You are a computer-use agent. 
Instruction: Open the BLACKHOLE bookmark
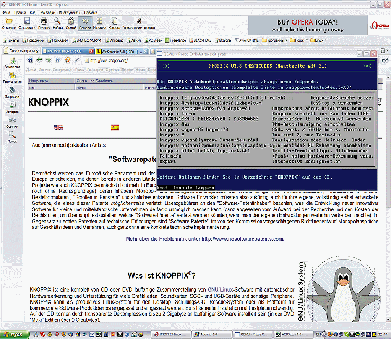[200, 40]
